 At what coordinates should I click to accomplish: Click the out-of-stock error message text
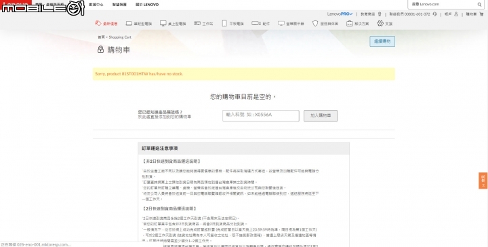coord(139,74)
